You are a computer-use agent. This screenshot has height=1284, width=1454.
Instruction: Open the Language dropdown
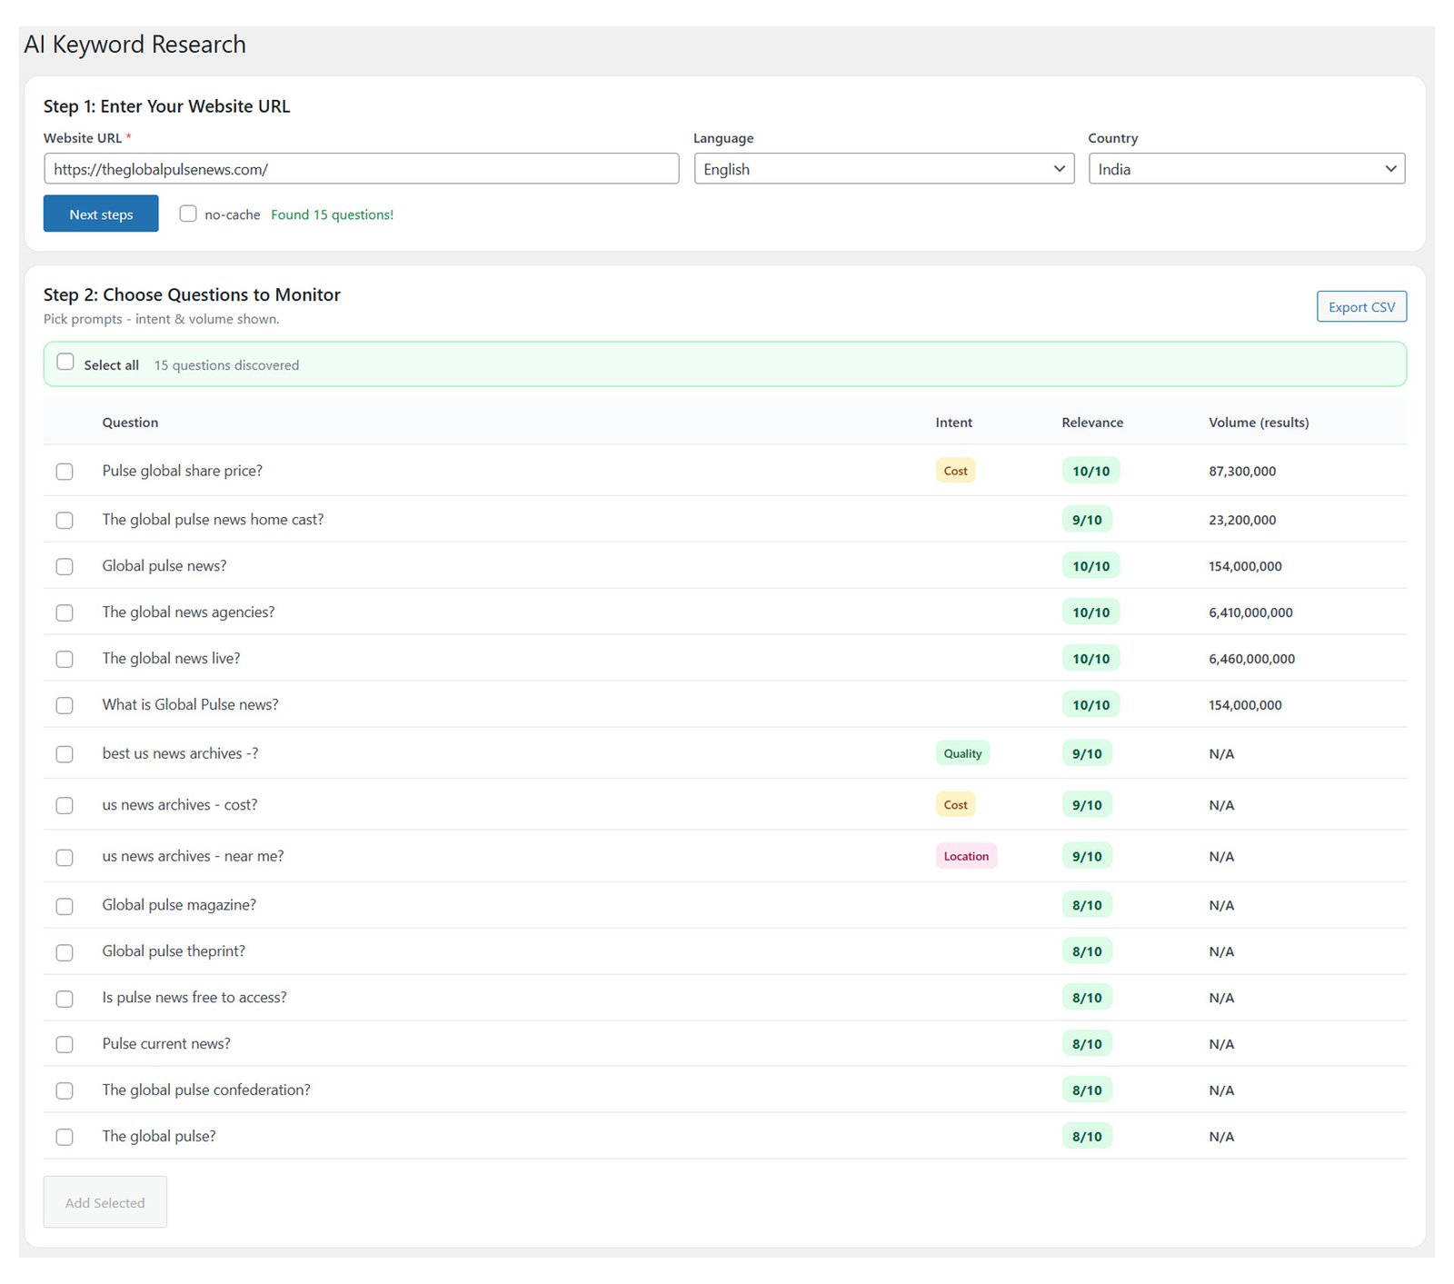pos(883,169)
